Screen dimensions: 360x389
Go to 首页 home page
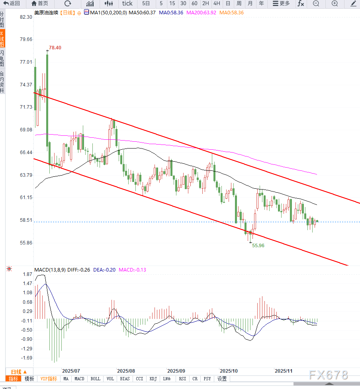pyautogui.click(x=40, y=4)
